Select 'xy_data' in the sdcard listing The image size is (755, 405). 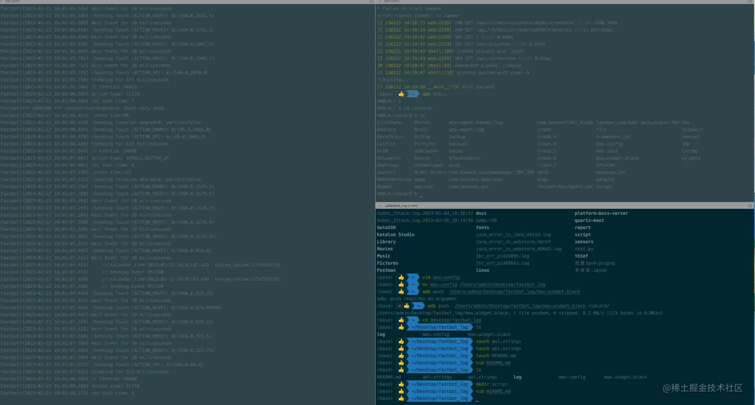[691, 158]
